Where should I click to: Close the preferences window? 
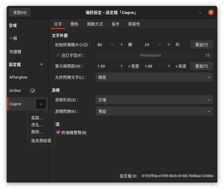[211, 12]
